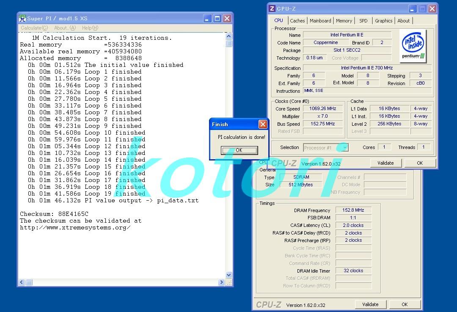This screenshot has height=312, width=457.
Task: Click the Revision cB0 value
Action: pyautogui.click(x=421, y=83)
